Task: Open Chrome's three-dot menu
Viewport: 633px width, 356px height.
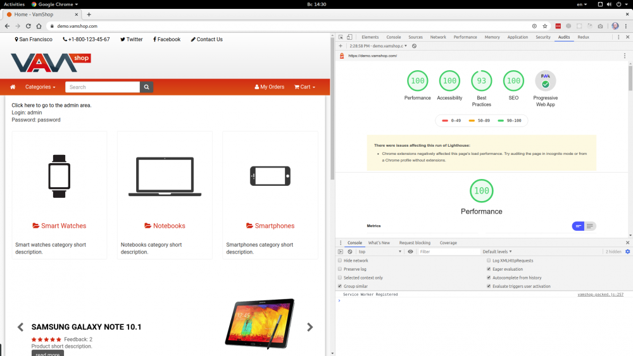Action: (626, 26)
